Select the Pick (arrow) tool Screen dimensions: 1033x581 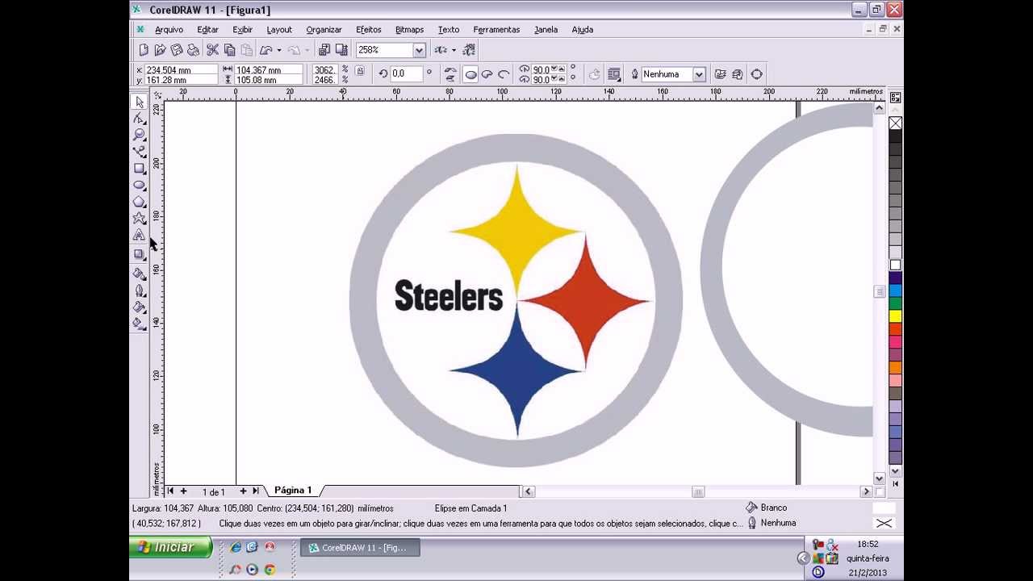click(x=140, y=102)
